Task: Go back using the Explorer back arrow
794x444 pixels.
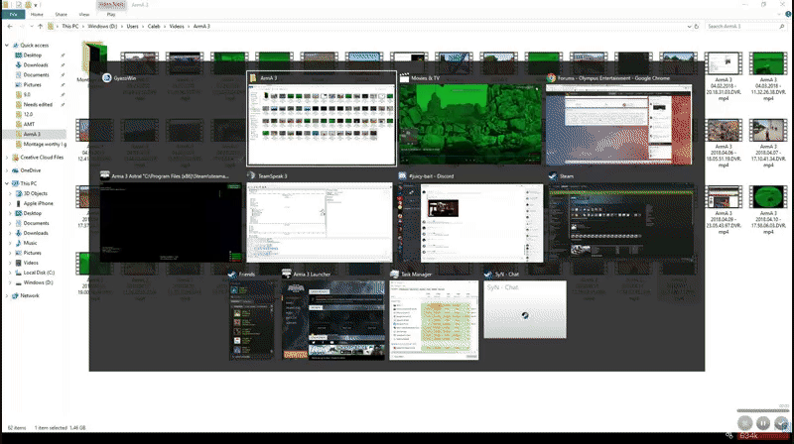Action: (x=10, y=27)
